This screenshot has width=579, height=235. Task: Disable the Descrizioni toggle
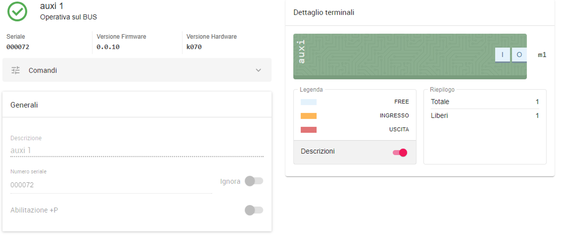click(x=400, y=153)
